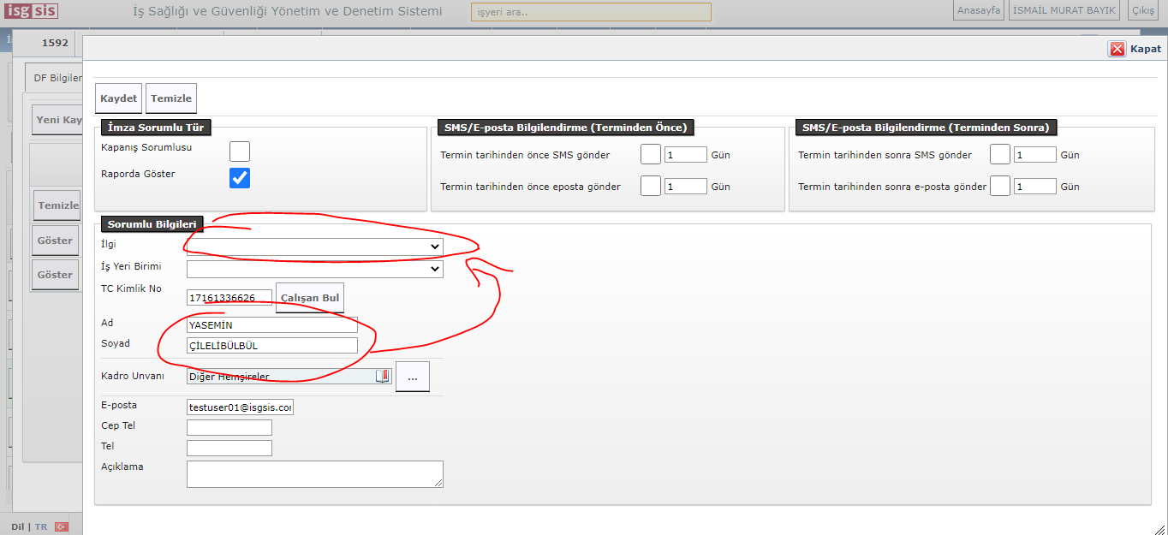The image size is (1168, 535).
Task: Click the Temizle button beside Kaydet
Action: tap(171, 98)
